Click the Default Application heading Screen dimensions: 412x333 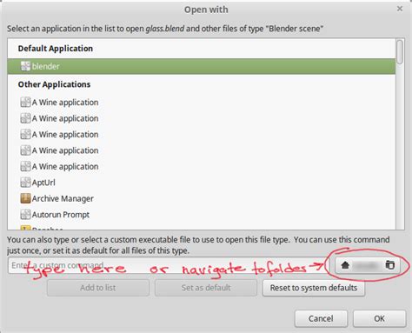tap(56, 49)
